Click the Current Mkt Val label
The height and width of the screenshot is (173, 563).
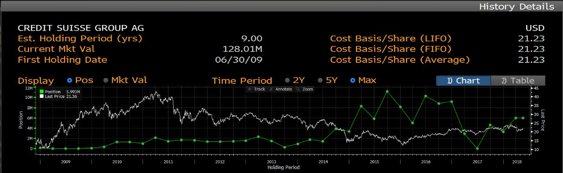point(56,49)
